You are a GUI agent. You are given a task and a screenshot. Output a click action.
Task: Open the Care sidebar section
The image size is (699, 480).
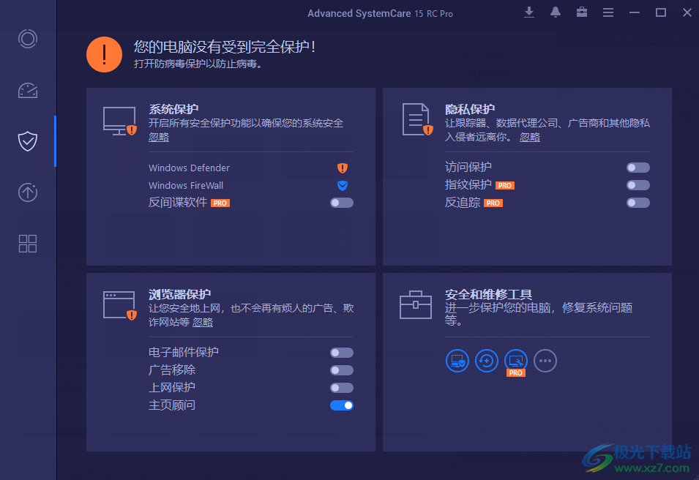[28, 39]
